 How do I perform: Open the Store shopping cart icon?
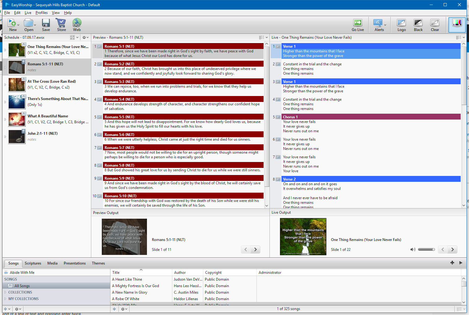point(61,23)
